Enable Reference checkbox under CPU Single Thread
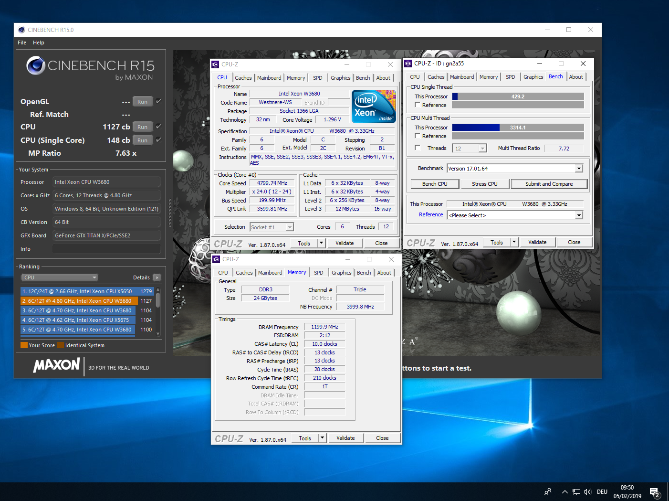This screenshot has height=501, width=669. point(418,105)
